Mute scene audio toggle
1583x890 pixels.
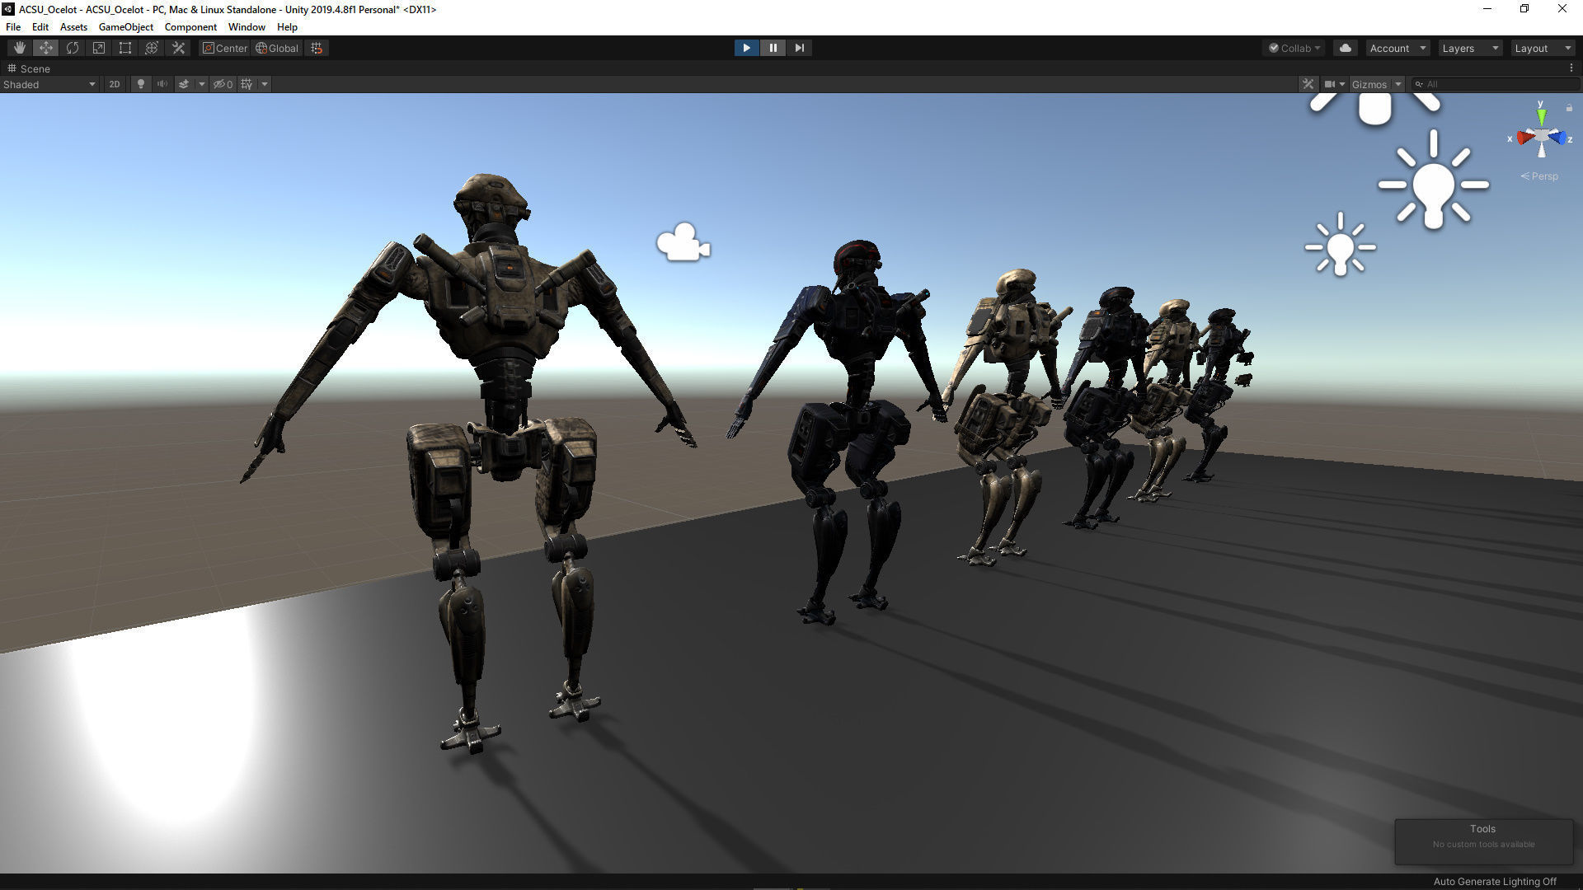162,84
